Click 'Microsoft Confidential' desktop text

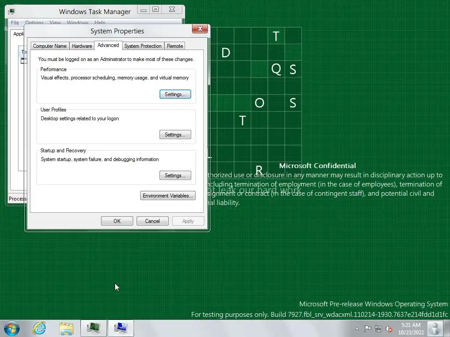click(317, 165)
